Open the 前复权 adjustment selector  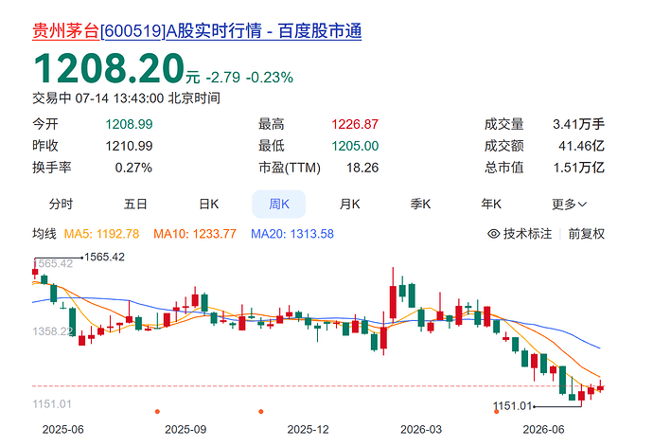[x=587, y=234]
